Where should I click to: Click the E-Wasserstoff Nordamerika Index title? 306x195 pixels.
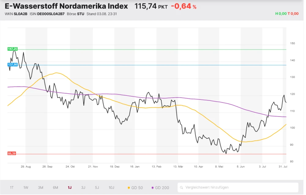pyautogui.click(x=66, y=6)
